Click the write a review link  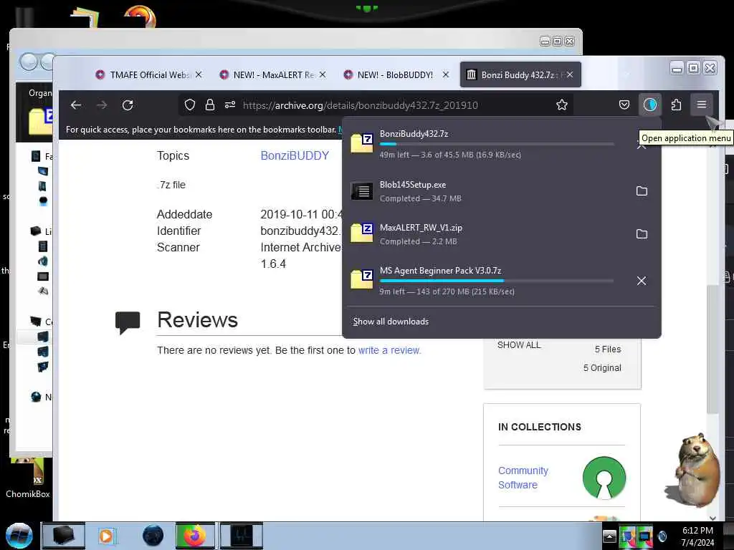(x=389, y=350)
